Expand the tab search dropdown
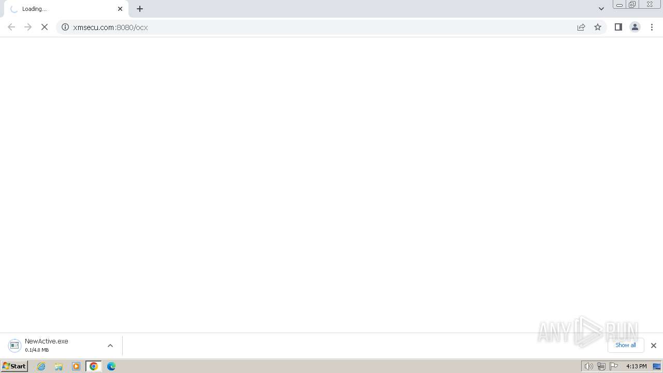 pos(601,9)
